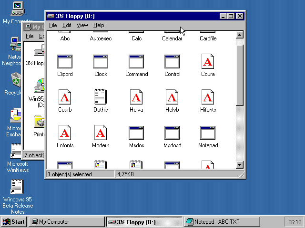Select the Dothis text document icon
Image resolution: width=305 pixels, height=228 pixels.
click(101, 98)
